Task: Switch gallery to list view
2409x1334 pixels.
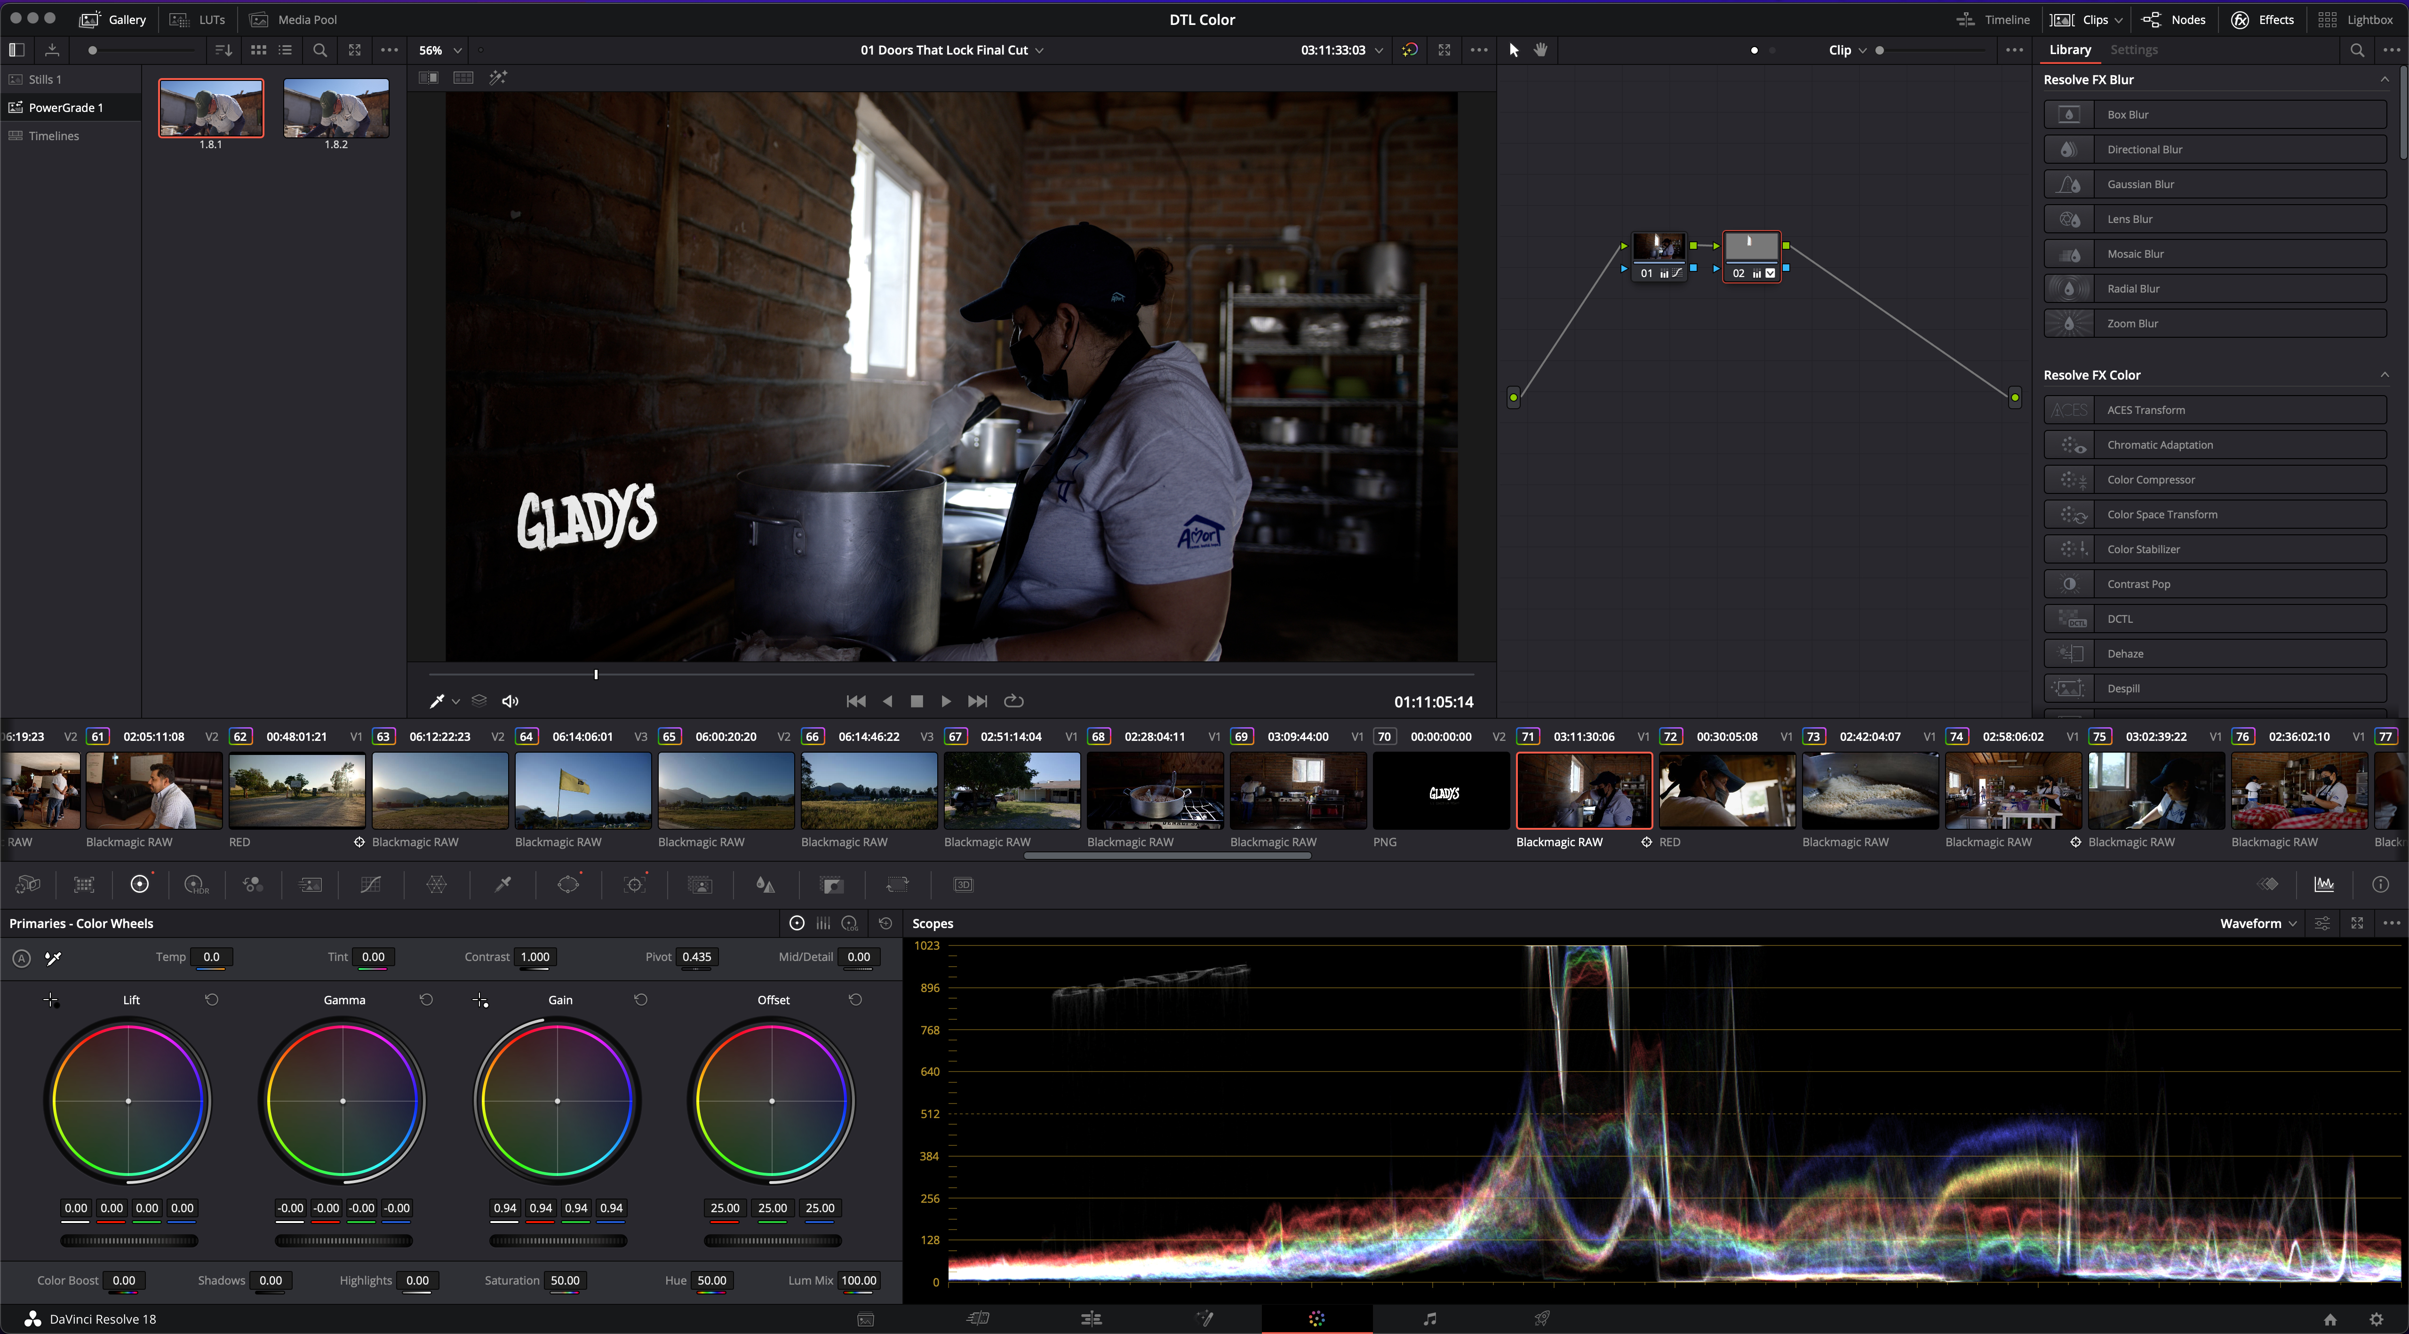Action: click(x=286, y=50)
